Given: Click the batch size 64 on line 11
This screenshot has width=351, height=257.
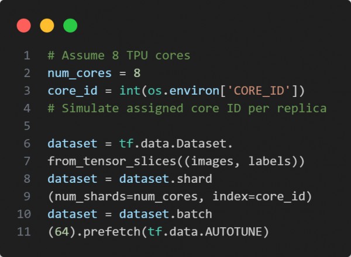Looking at the screenshot, I should (x=62, y=232).
